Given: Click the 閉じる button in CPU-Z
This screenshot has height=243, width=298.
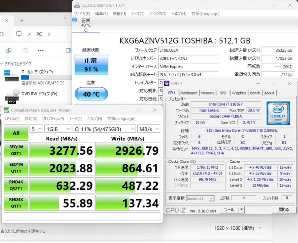Looking at the screenshot, I should [x=284, y=210].
